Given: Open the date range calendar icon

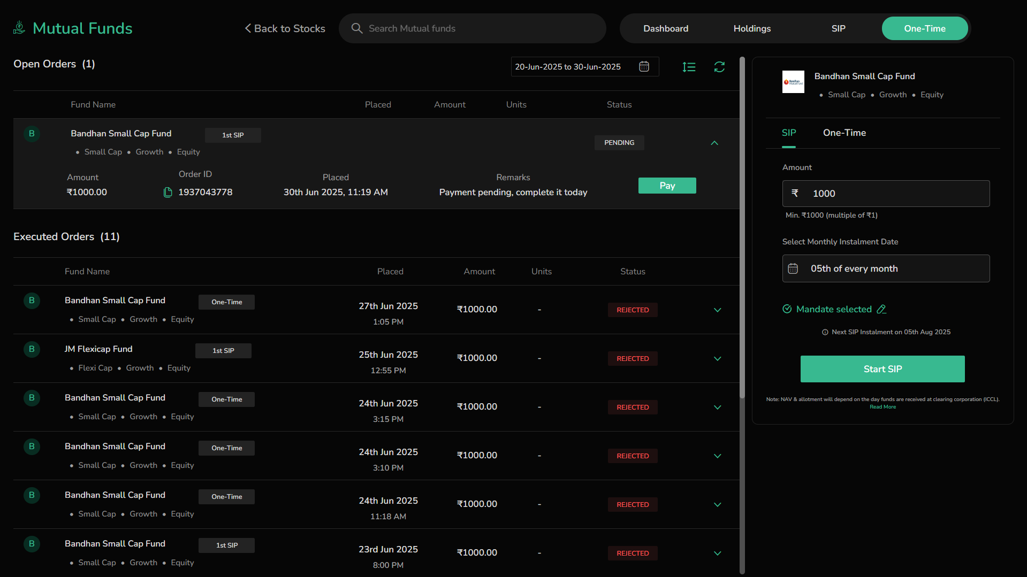Looking at the screenshot, I should pyautogui.click(x=644, y=66).
